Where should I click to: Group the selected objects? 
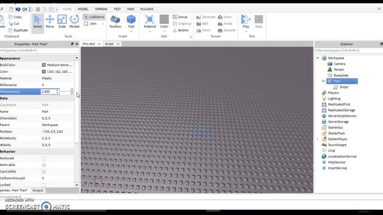click(x=180, y=17)
